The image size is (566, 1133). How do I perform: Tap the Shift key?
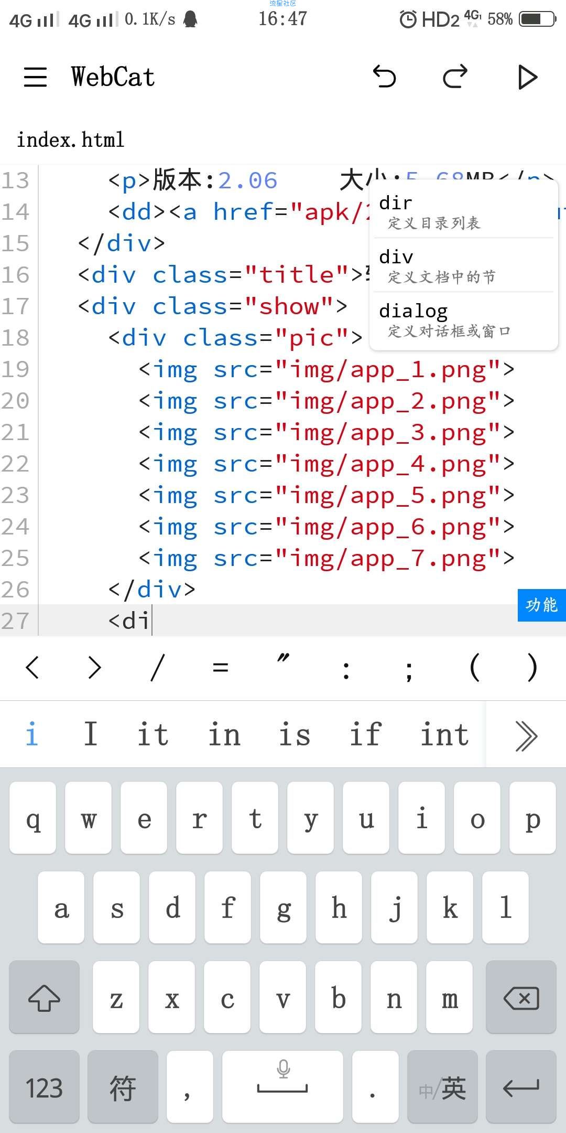44,997
